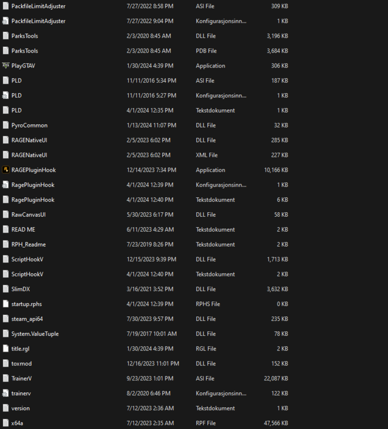This screenshot has height=429, width=388.
Task: Click the RAGENativeUI XML file icon
Action: (6, 155)
